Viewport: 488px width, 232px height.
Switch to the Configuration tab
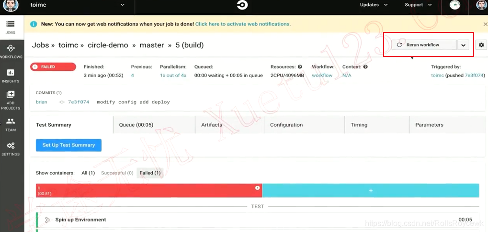pyautogui.click(x=305, y=125)
